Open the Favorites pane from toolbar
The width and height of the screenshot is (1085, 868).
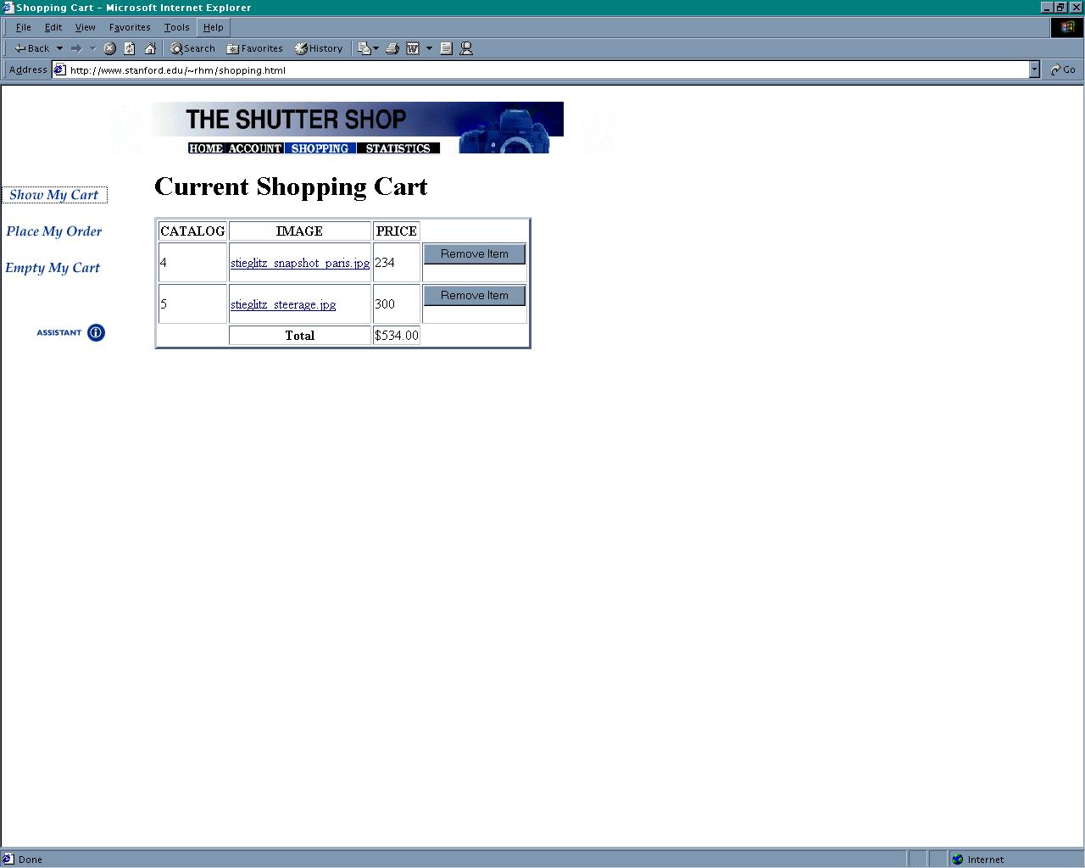pos(254,48)
